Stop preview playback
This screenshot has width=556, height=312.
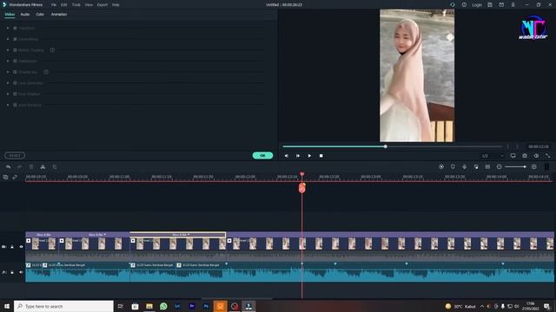tap(321, 156)
